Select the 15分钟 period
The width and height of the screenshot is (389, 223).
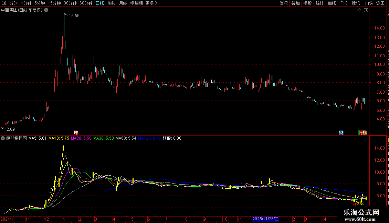(x=54, y=3)
